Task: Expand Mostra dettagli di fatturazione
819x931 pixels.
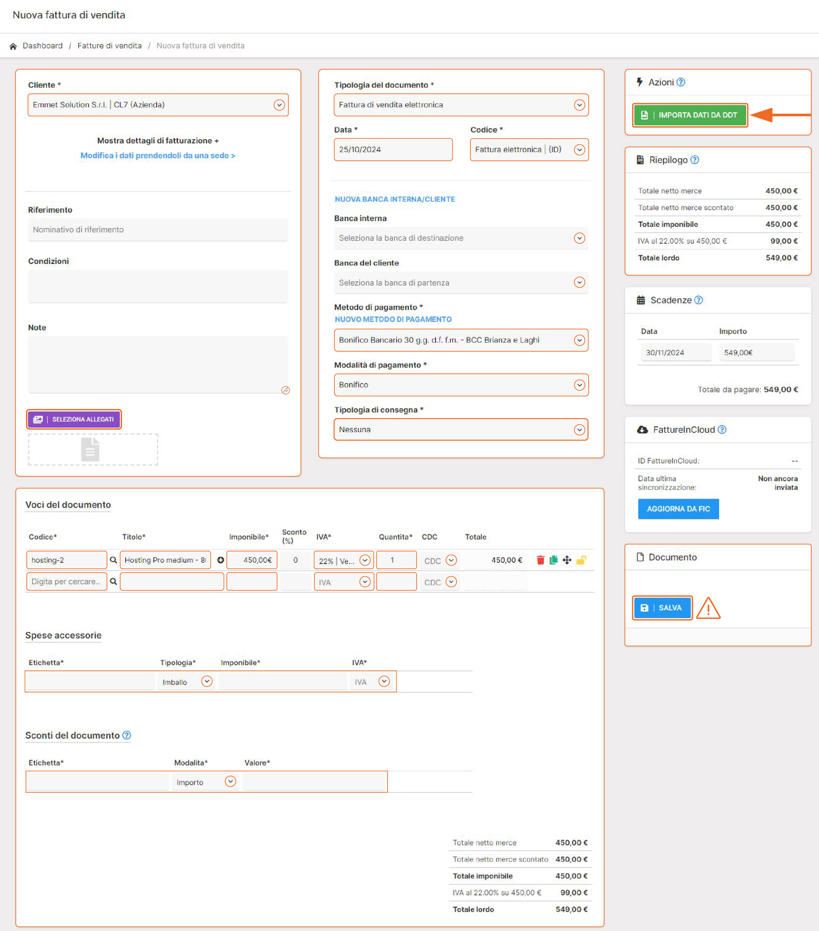Action: [x=158, y=140]
